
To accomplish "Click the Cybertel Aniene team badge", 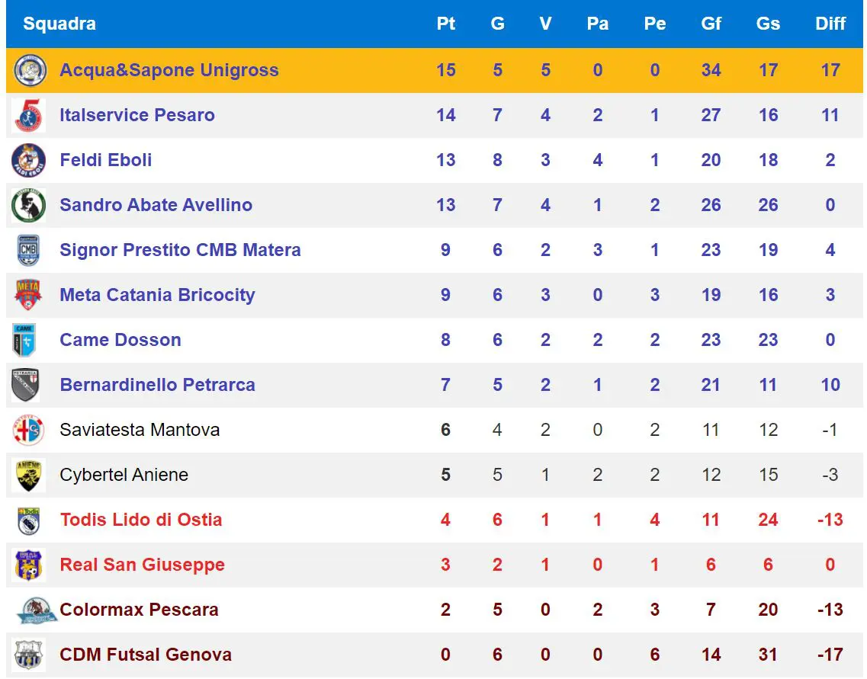I will coord(30,476).
